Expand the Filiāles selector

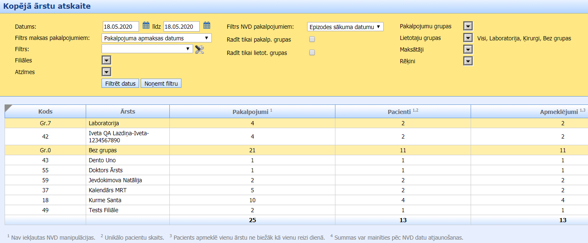pos(107,61)
